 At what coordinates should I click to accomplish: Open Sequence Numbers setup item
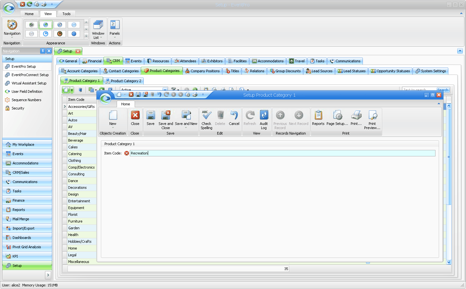pyautogui.click(x=27, y=100)
